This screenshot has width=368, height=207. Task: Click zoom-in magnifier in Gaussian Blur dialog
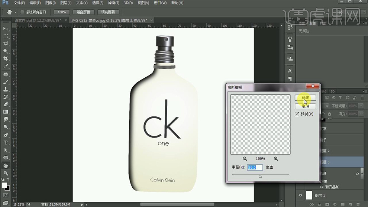click(276, 159)
